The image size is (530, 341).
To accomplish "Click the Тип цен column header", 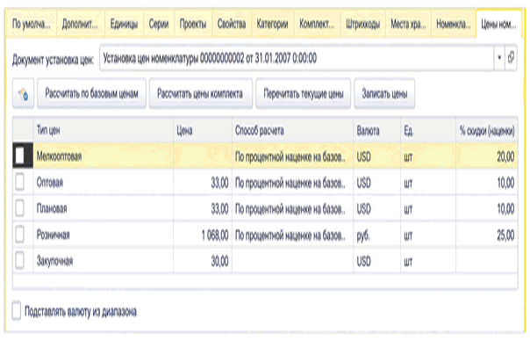I will [x=103, y=130].
